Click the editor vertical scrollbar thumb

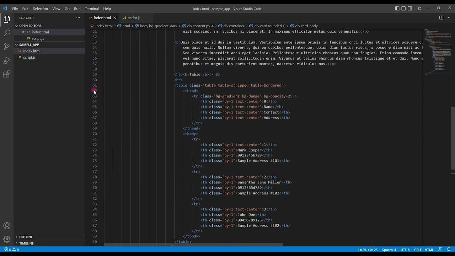(453, 138)
